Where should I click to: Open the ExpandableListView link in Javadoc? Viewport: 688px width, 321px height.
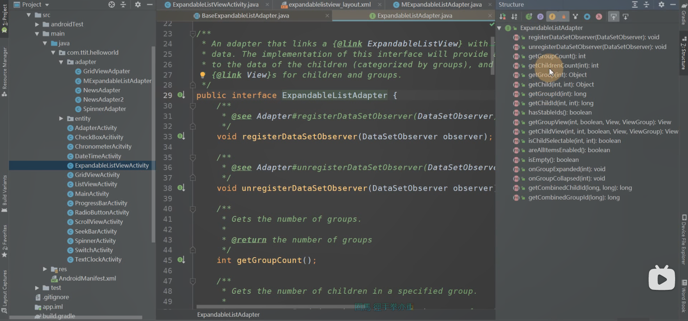[x=412, y=44]
